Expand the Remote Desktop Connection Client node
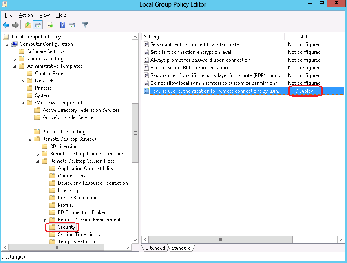 pyautogui.click(x=38, y=154)
